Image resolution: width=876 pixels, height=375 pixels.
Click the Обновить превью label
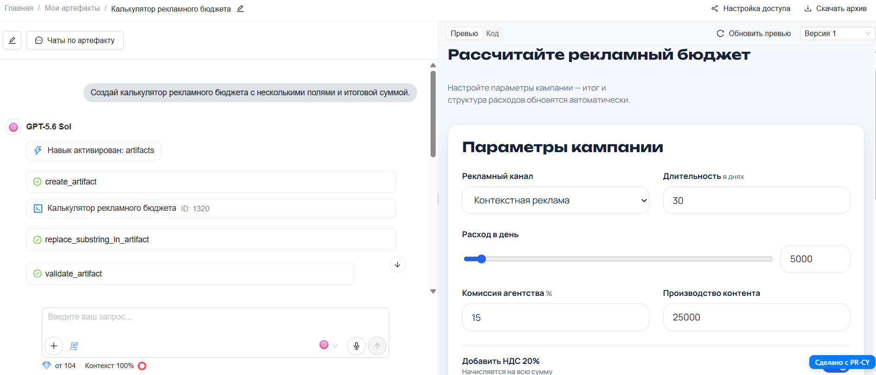click(760, 33)
